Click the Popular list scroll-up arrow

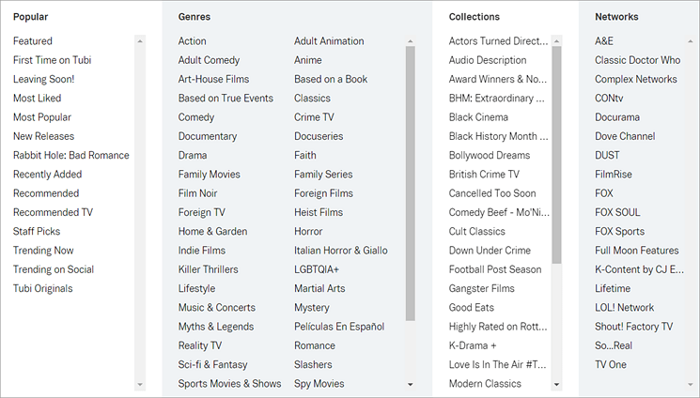(141, 41)
